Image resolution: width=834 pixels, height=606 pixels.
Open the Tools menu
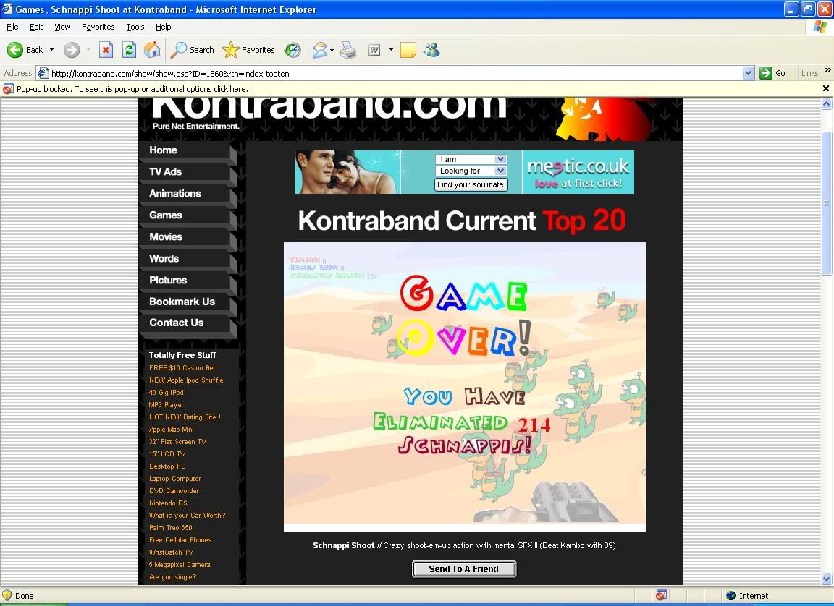(x=135, y=27)
